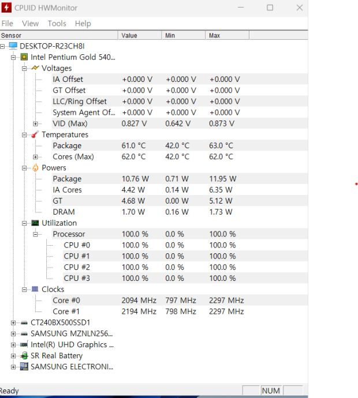Collapse the Temperatures section
Screen dimensions: 358x398
[x=24, y=135]
